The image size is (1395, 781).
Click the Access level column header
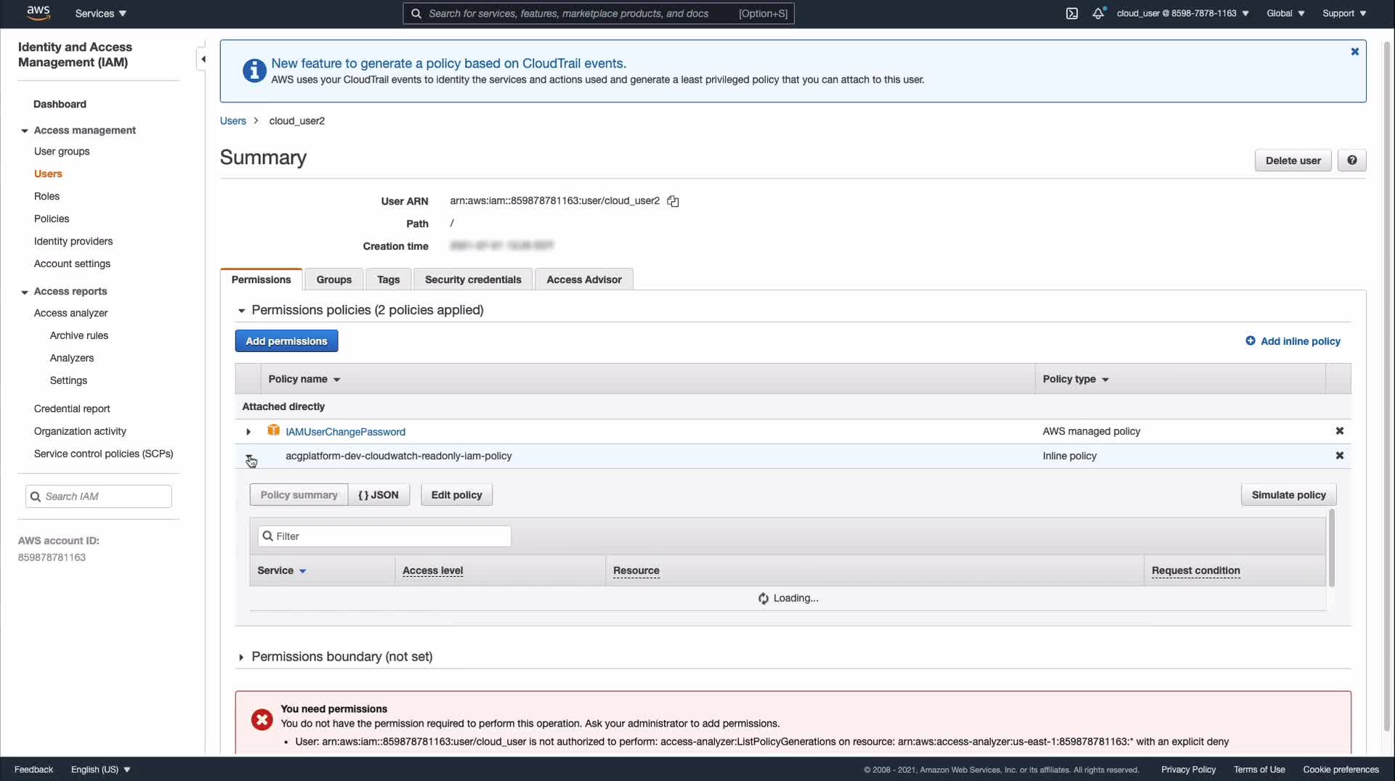(x=432, y=571)
